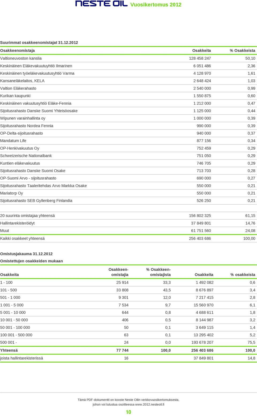Select the value '877 156'
257x416 pixels.
tap(204, 141)
